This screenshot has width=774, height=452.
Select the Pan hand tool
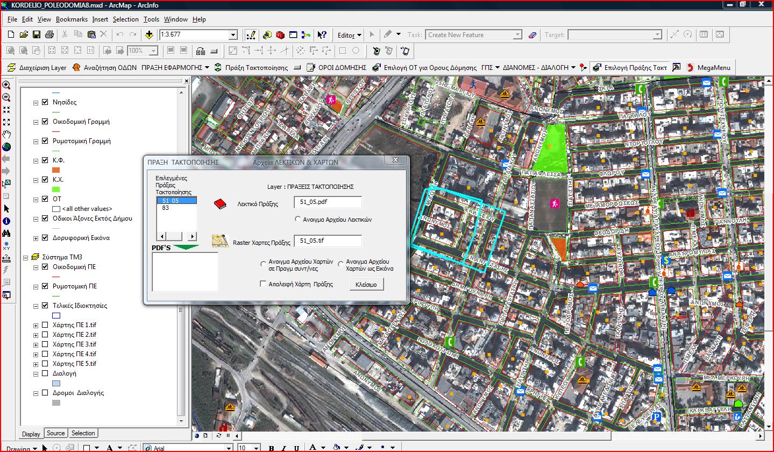coord(6,135)
